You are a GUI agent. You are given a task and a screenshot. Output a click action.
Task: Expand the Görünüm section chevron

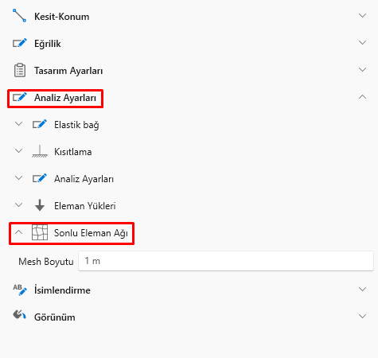(362, 316)
